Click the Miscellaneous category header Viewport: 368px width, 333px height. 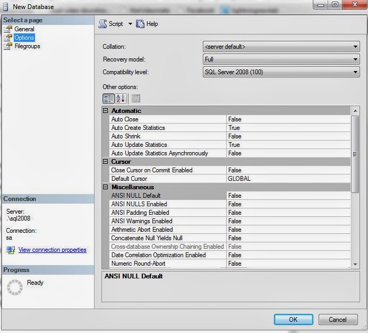pyautogui.click(x=226, y=187)
